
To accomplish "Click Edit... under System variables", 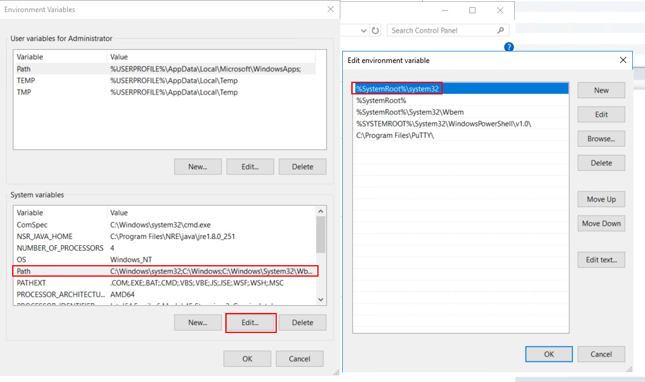I will pos(250,322).
